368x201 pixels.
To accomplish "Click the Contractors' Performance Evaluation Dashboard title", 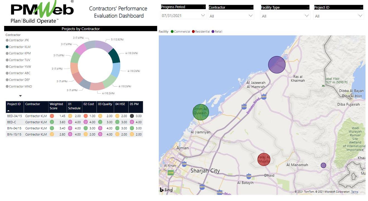I will (118, 12).
